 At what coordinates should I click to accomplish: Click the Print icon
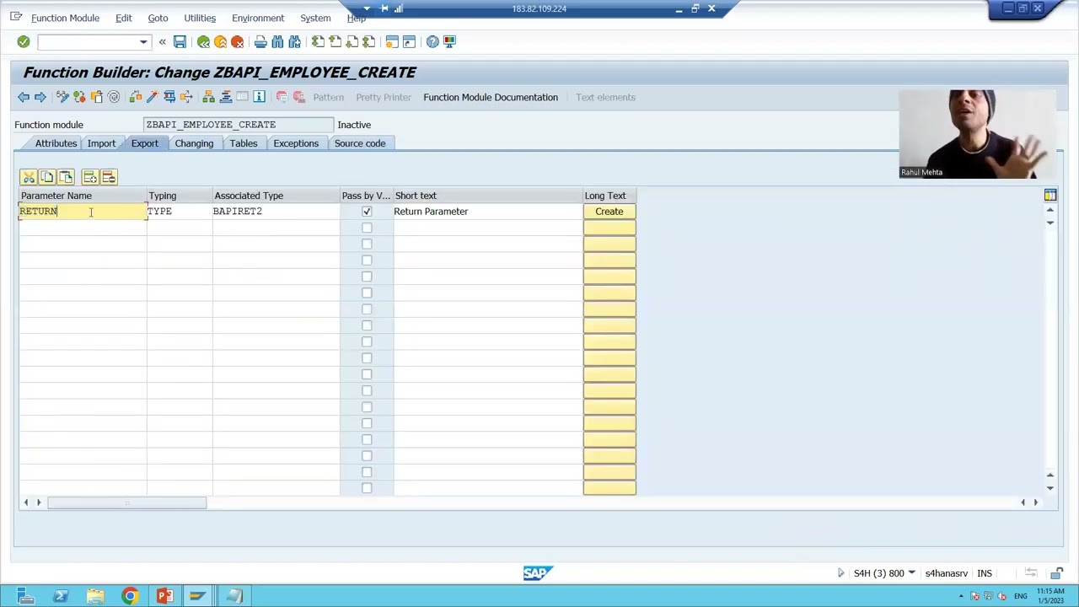(x=260, y=41)
